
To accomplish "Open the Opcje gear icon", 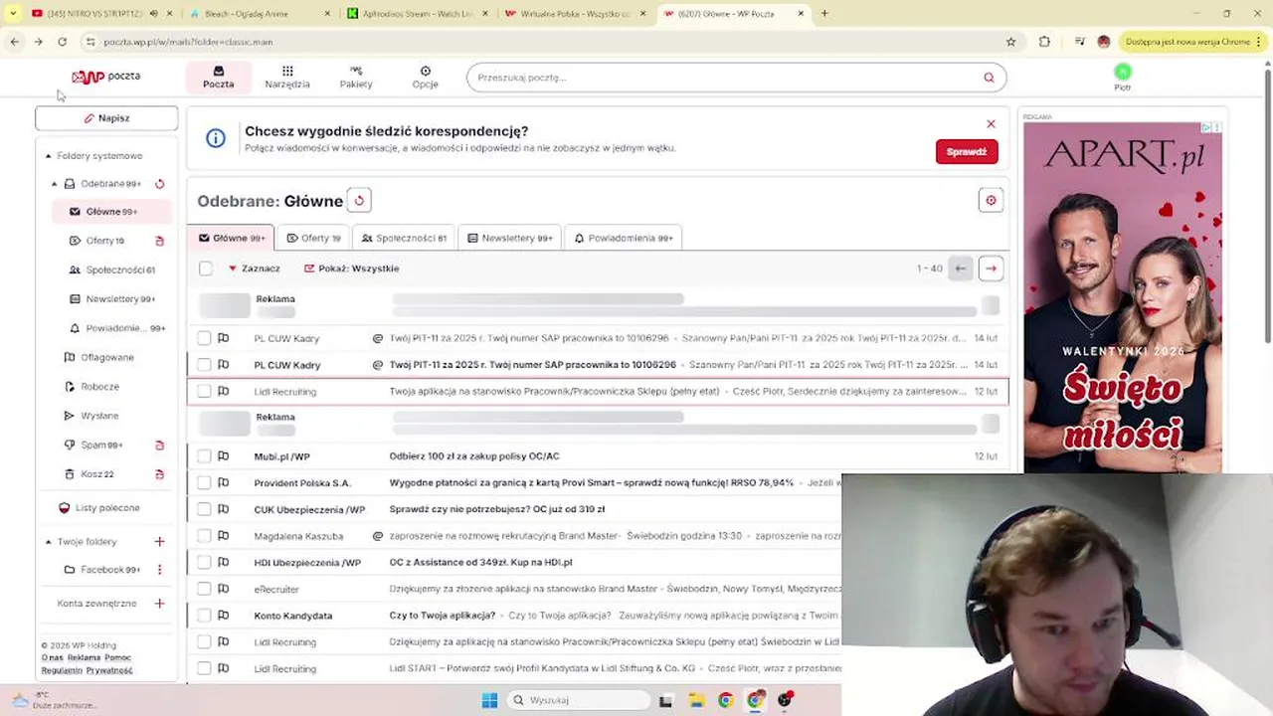I will pyautogui.click(x=426, y=71).
